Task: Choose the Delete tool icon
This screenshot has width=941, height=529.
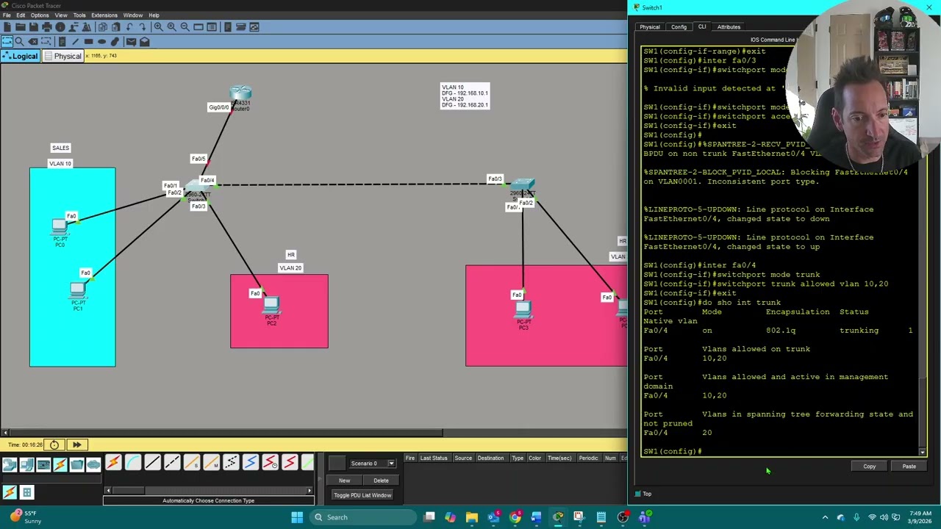Action: (x=33, y=42)
